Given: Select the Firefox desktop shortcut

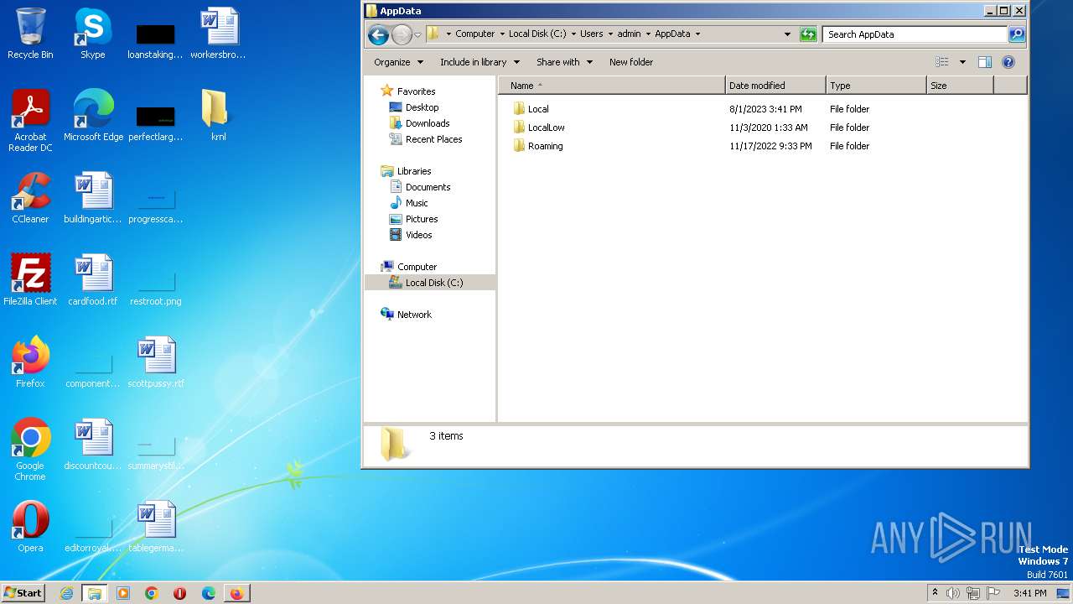Looking at the screenshot, I should [30, 362].
